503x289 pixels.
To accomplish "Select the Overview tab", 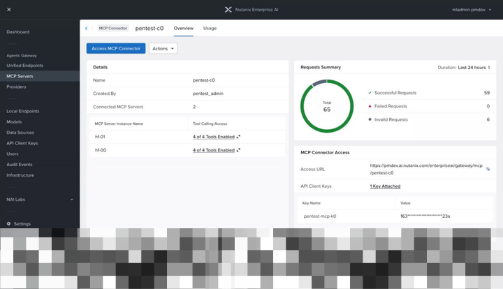I will pyautogui.click(x=184, y=28).
